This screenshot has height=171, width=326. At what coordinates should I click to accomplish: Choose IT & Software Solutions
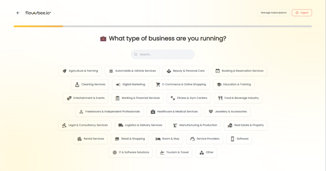[x=131, y=153]
